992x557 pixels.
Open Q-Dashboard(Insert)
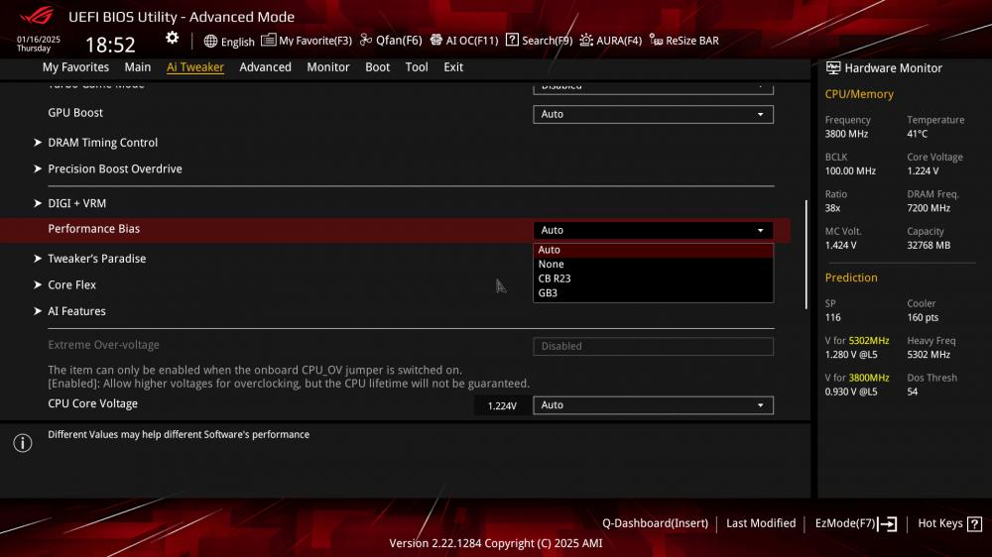[655, 523]
